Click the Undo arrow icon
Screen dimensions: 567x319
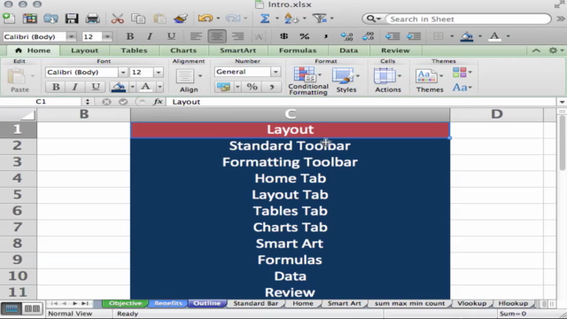point(206,18)
